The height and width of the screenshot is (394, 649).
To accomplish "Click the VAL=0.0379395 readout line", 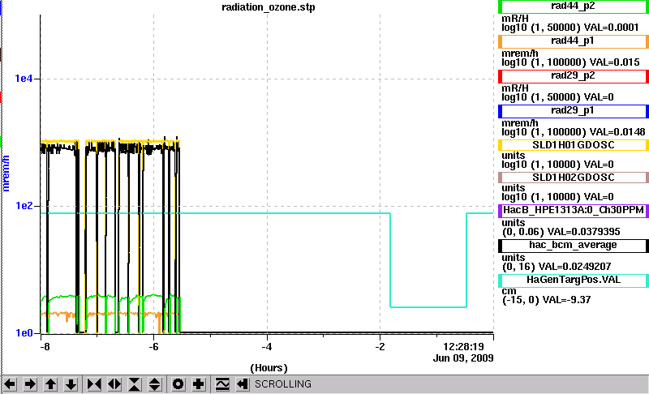I will tap(561, 232).
